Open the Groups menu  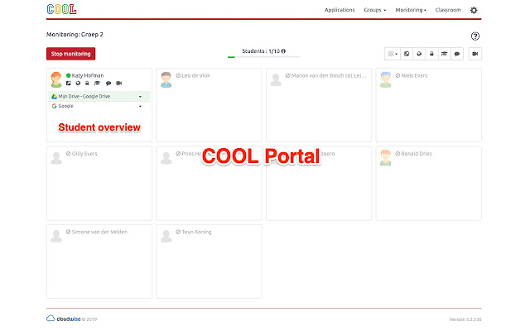[x=375, y=10]
